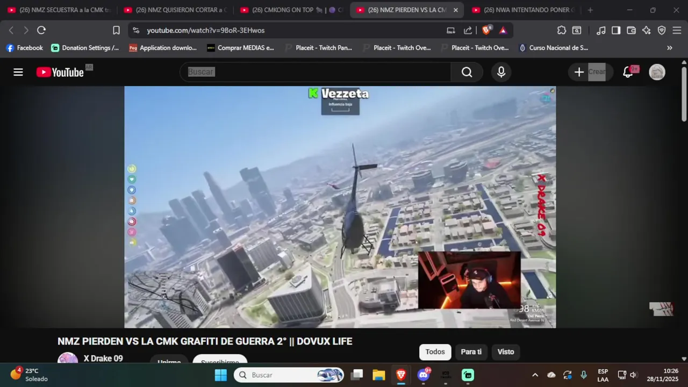Click the YouTube search magnifier button
The width and height of the screenshot is (688, 387).
click(467, 72)
